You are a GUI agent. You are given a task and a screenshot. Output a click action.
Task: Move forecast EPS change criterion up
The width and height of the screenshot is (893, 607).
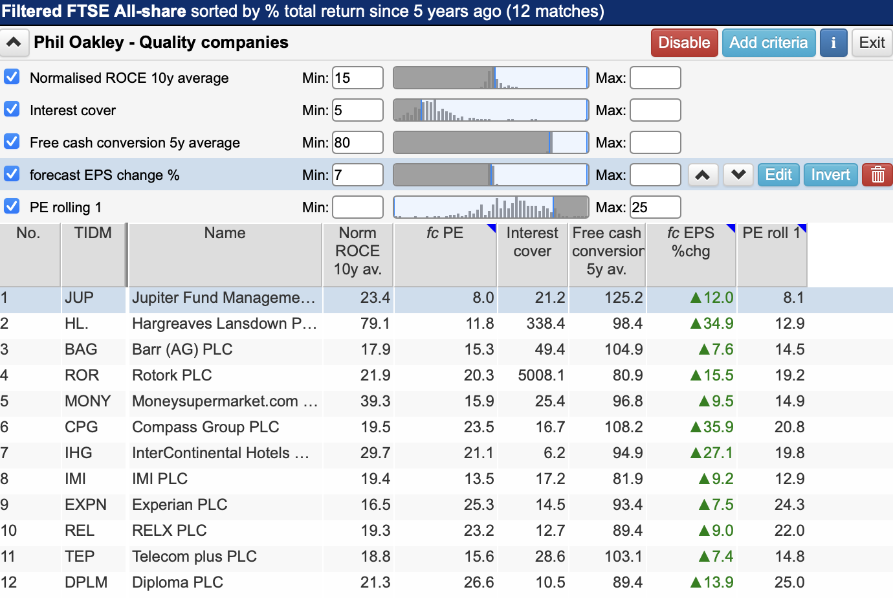pos(703,175)
